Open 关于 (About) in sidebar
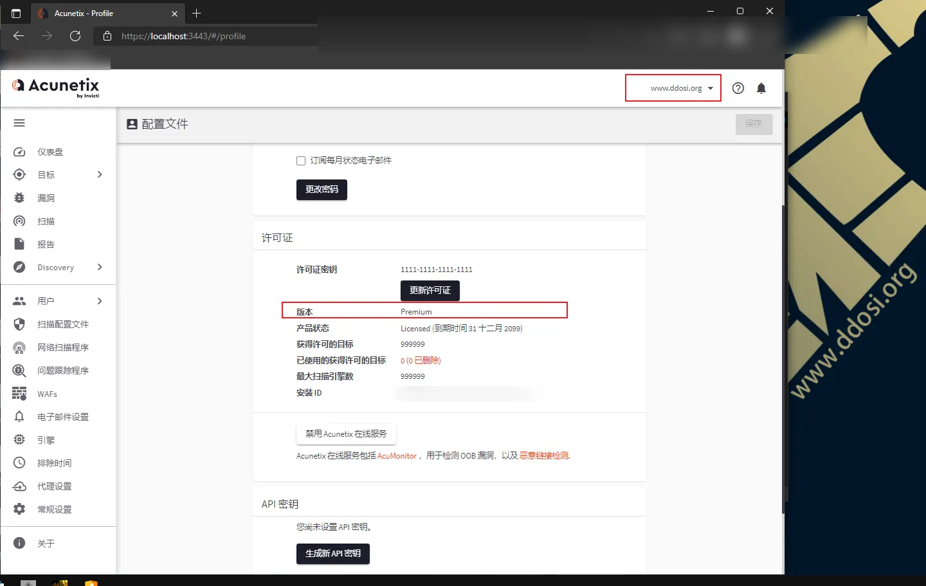The image size is (926, 586). click(46, 544)
